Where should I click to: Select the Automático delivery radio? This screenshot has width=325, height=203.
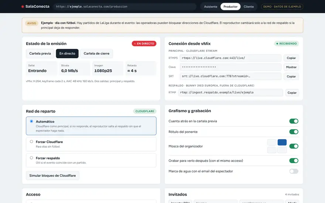point(31,121)
